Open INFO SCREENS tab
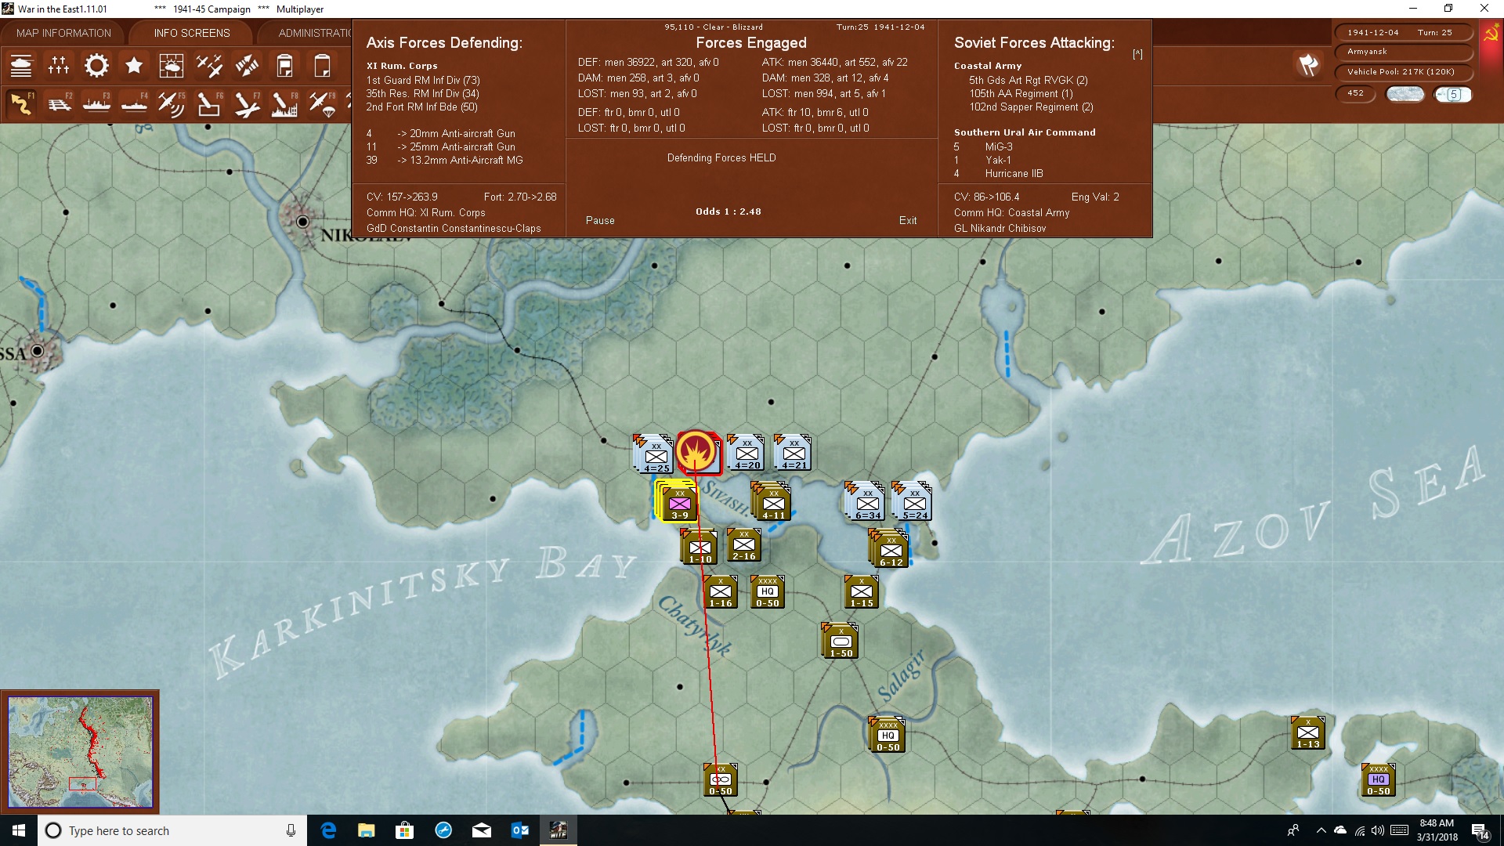 [192, 33]
